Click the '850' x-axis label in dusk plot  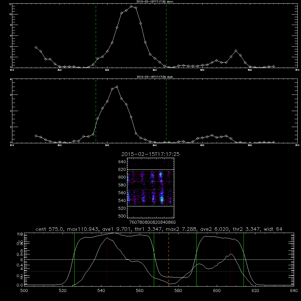(202, 145)
